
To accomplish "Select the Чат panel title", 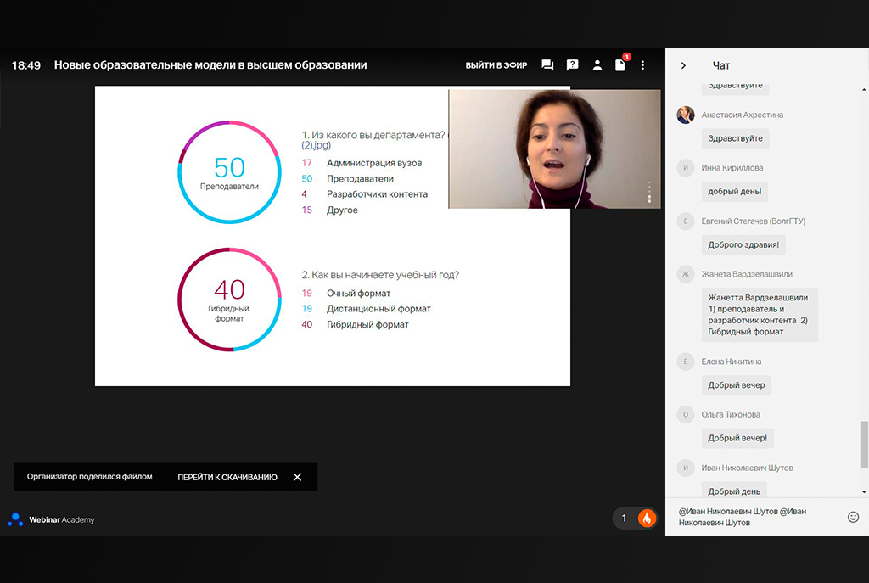I will pos(721,65).
